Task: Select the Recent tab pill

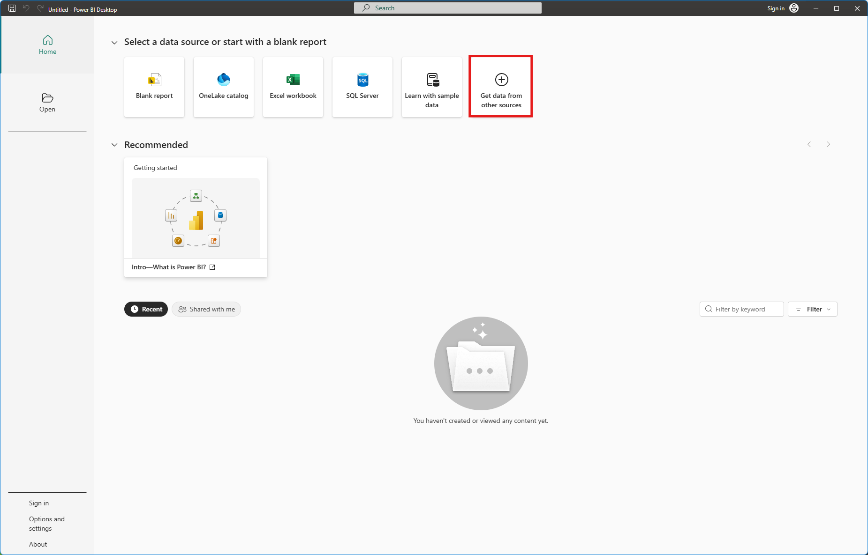Action: (x=146, y=309)
